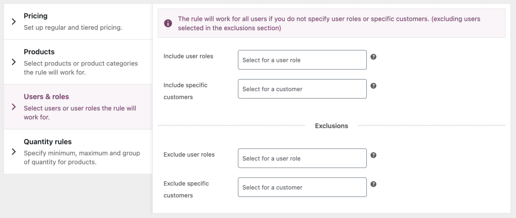Click the Include user roles label
The image size is (516, 218).
[188, 56]
